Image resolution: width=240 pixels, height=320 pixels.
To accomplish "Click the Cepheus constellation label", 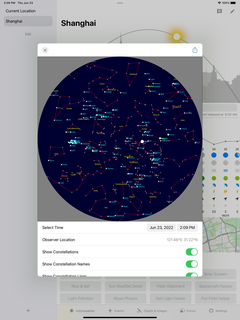I will [133, 74].
